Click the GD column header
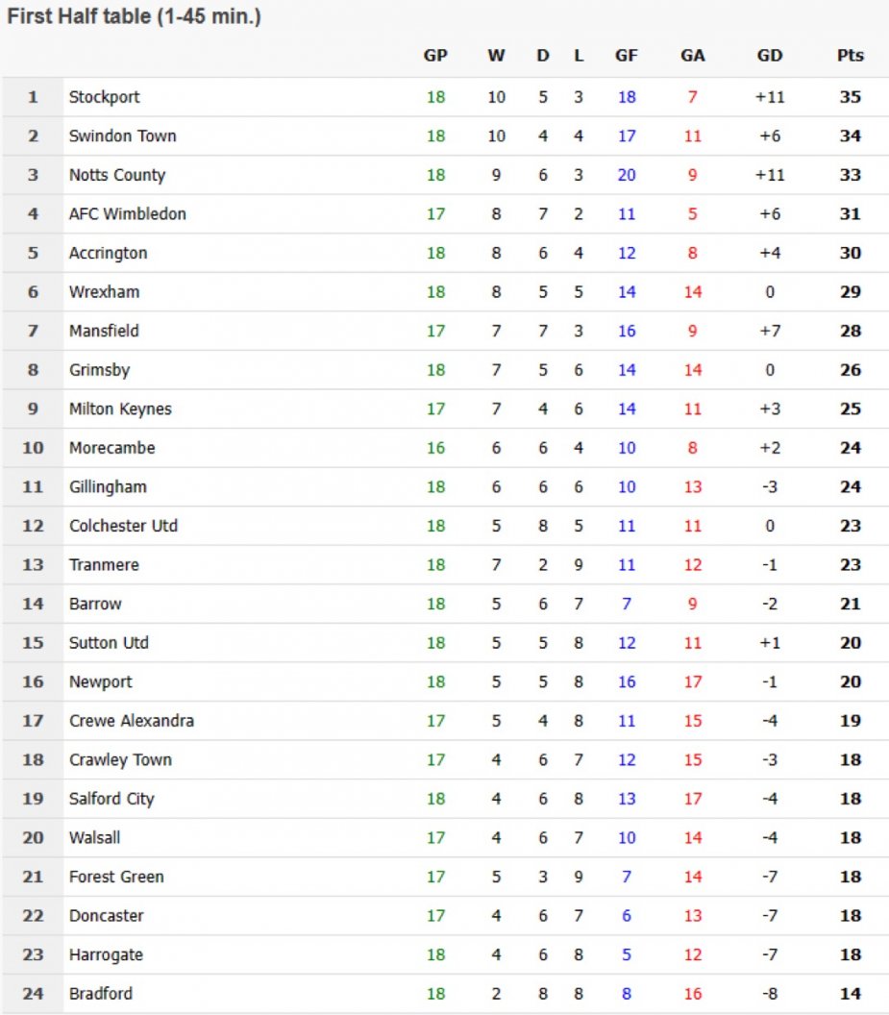 (770, 56)
